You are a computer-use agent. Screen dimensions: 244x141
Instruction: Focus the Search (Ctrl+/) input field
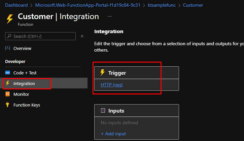40,36
